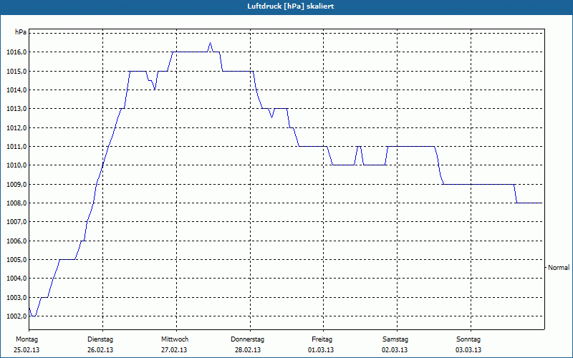
Task: Click the 'Freitag' day label
Action: click(x=322, y=339)
